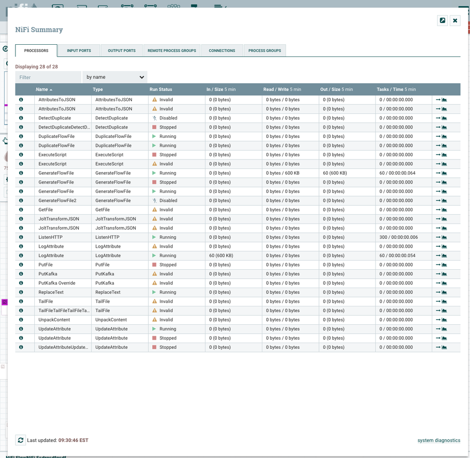Image resolution: width=470 pixels, height=458 pixels.
Task: Click the info icon for ListenHTTP row
Action: (21, 237)
